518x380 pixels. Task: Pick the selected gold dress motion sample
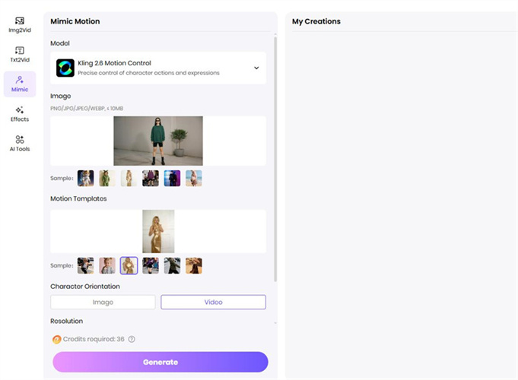129,266
